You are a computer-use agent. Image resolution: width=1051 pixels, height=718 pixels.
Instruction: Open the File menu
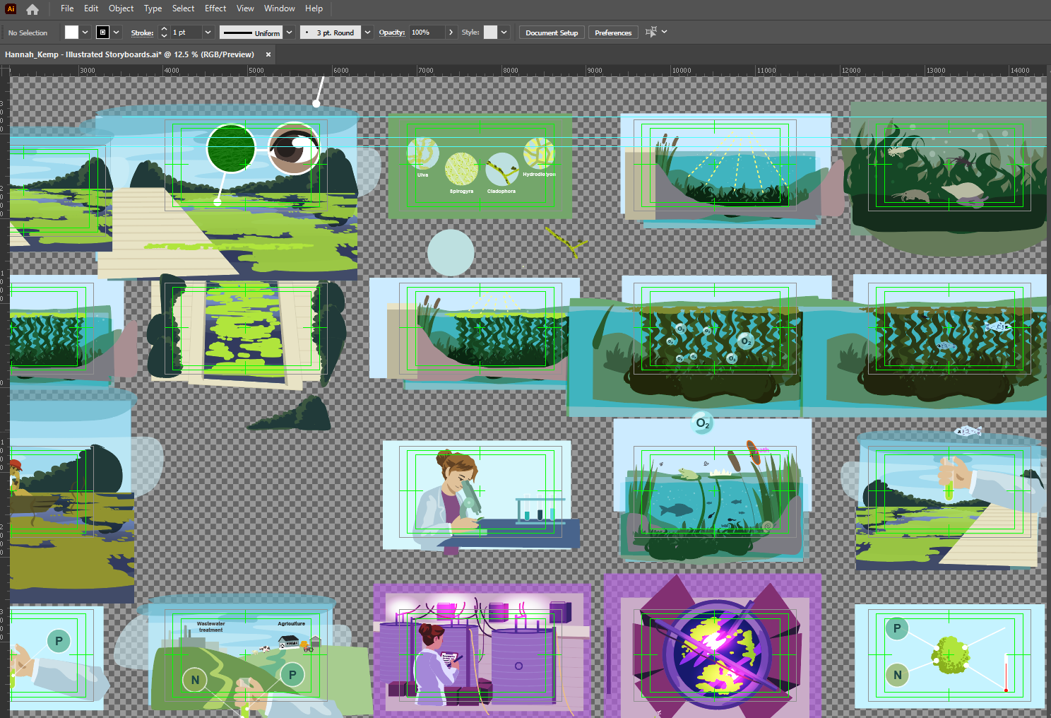tap(67, 8)
